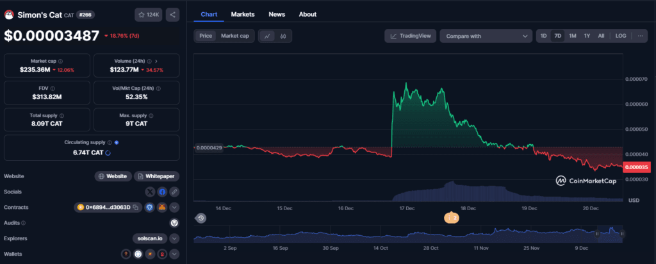This screenshot has width=656, height=264.
Task: Add Simon's Cat to watchlist via star
Action: [148, 15]
